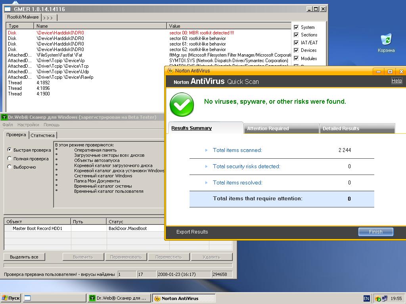Viewport: 406px width, 304px height.
Task: Select the Results Summary tab in Norton
Action: tap(206, 128)
